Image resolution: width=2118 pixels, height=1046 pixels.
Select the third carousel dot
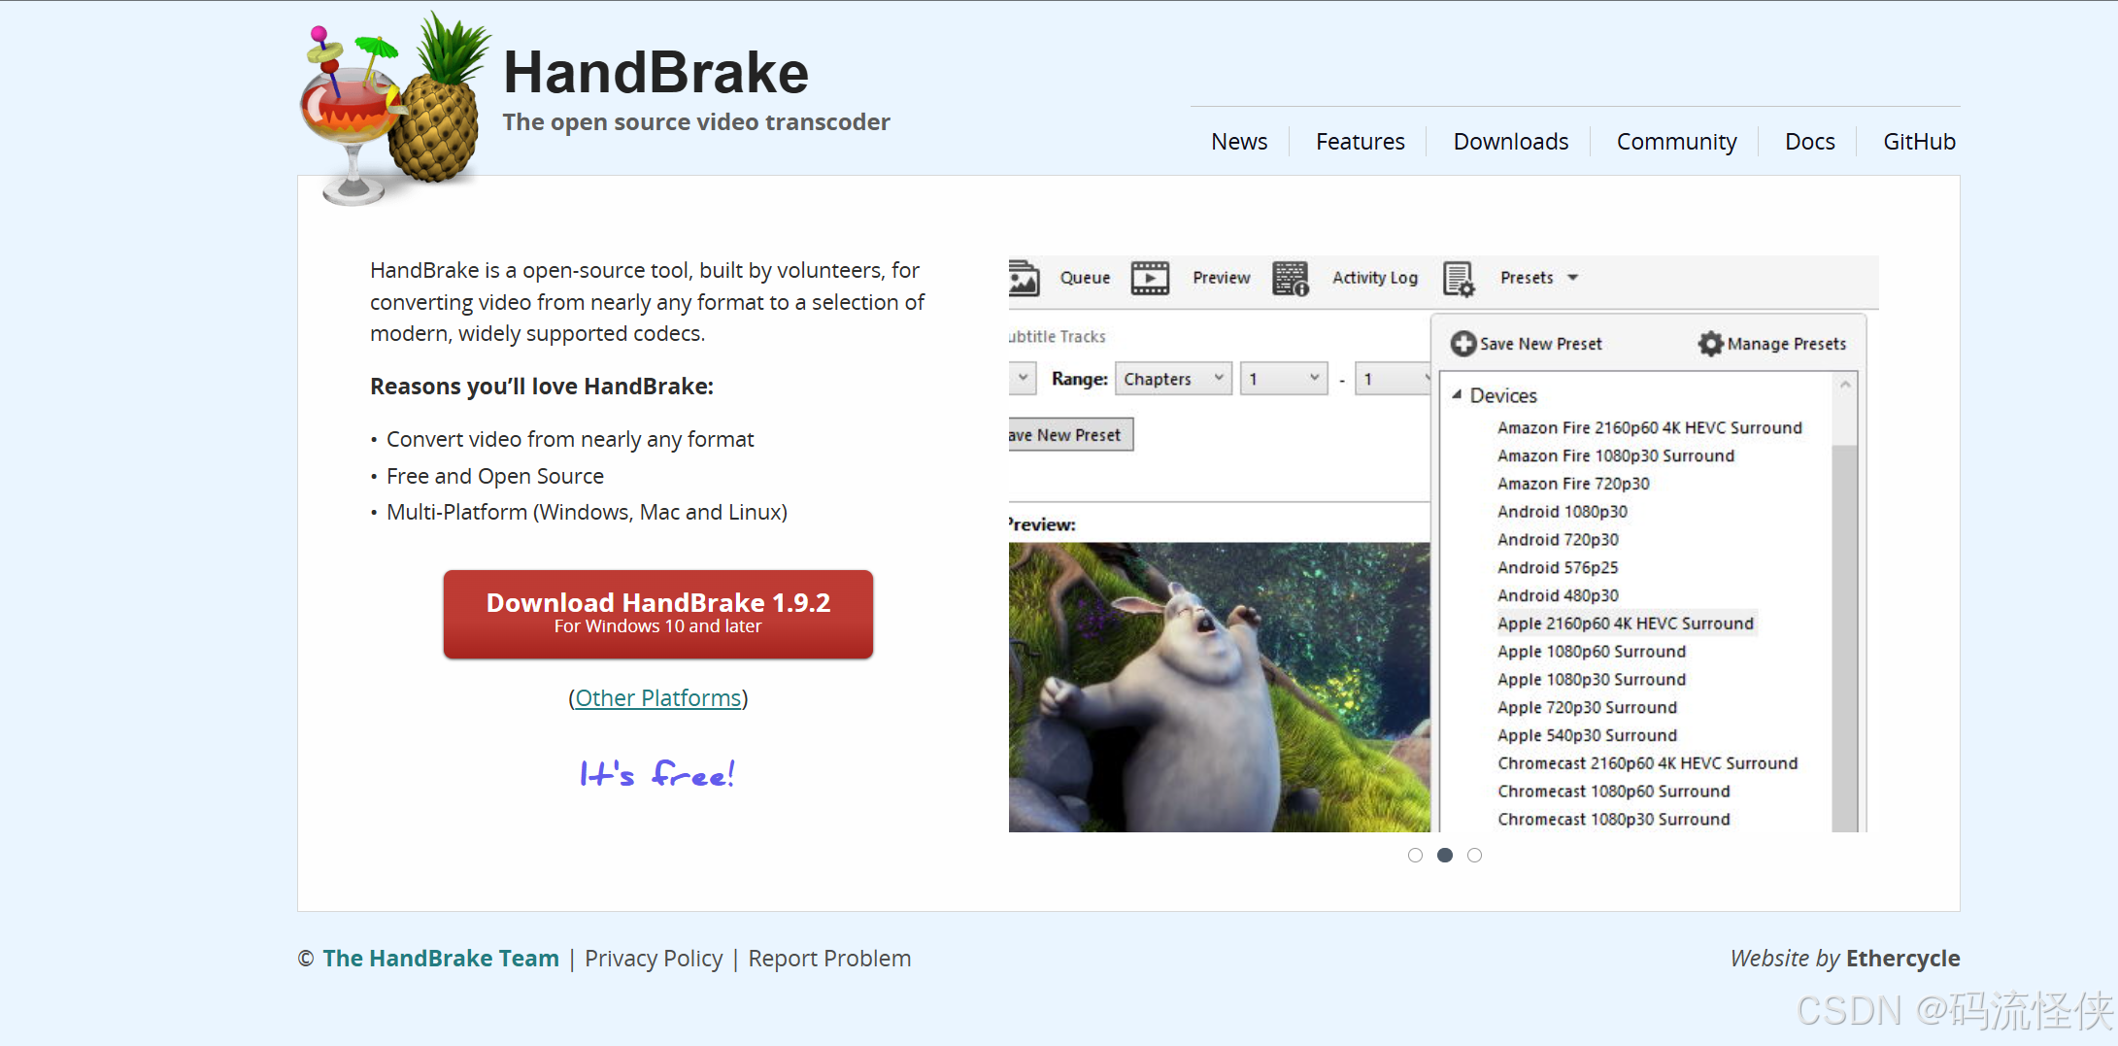click(1474, 855)
